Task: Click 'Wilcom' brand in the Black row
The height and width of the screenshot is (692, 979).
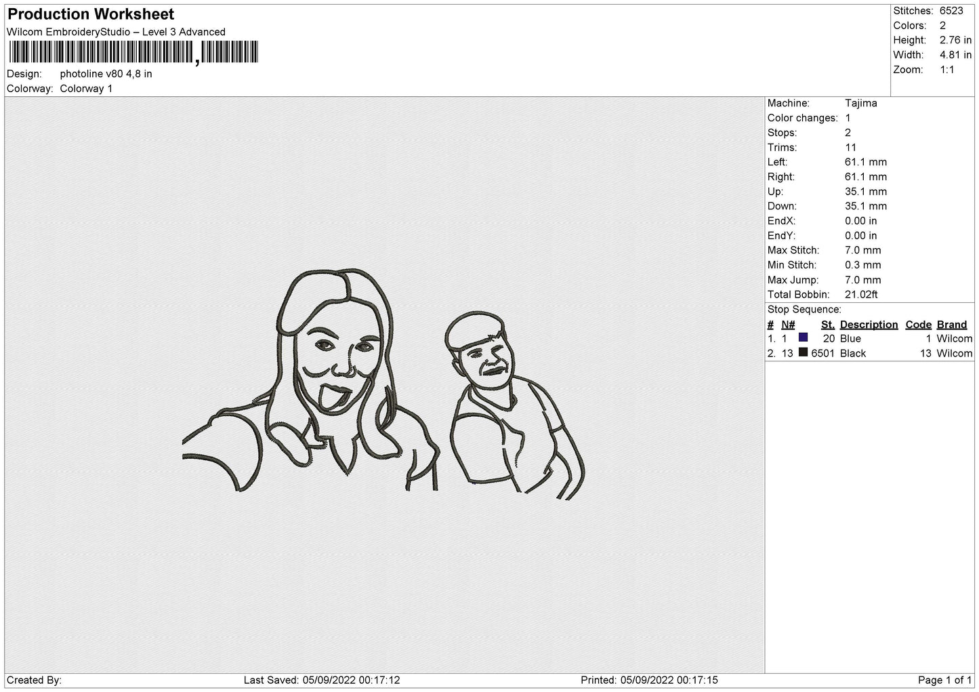Action: pyautogui.click(x=955, y=354)
